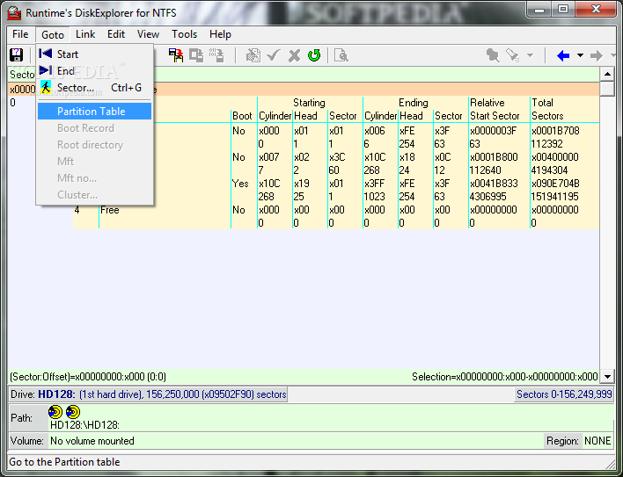Open the flashlight search options dropdown
Screen dimensions: 623x477
click(x=530, y=55)
